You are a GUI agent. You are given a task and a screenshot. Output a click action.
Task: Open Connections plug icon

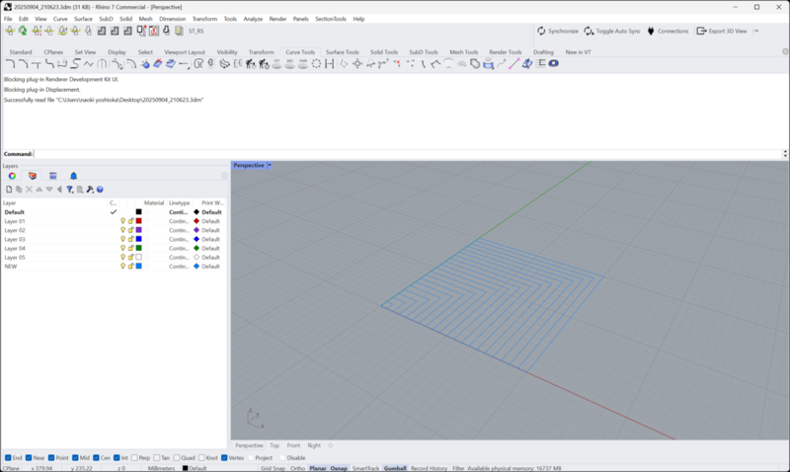click(668, 32)
